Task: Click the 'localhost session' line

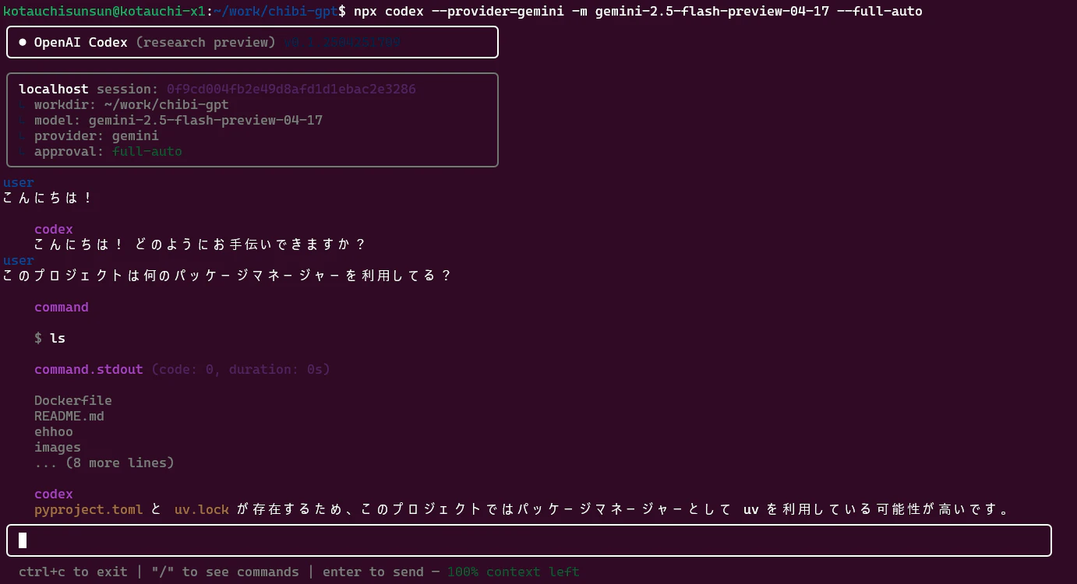Action: [217, 89]
